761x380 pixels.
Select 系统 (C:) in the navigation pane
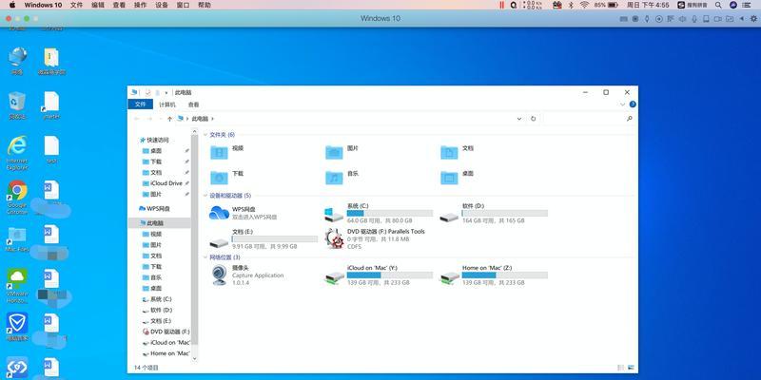157,299
